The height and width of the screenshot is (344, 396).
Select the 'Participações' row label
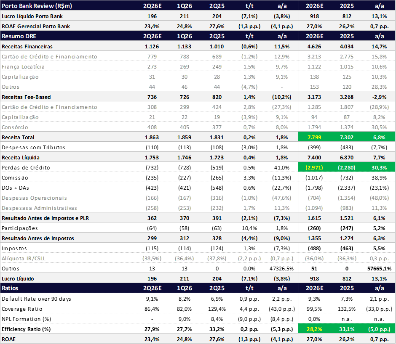coord(20,228)
